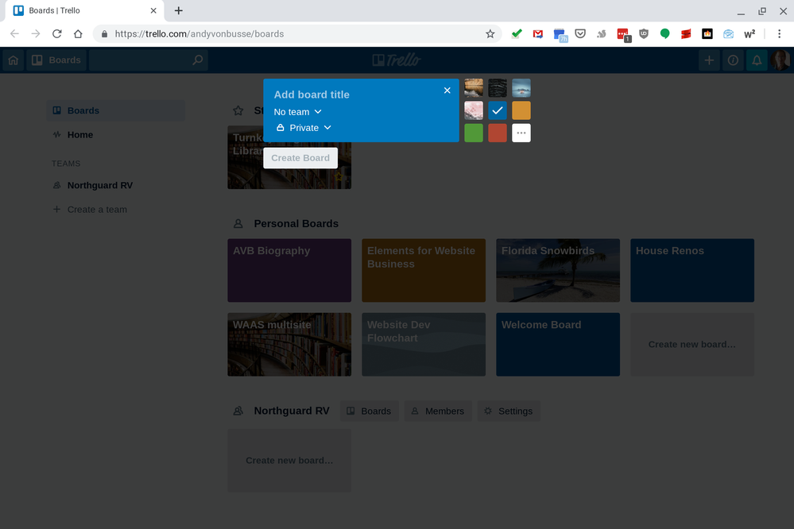Click the starred Turnkey Library board star

click(339, 176)
